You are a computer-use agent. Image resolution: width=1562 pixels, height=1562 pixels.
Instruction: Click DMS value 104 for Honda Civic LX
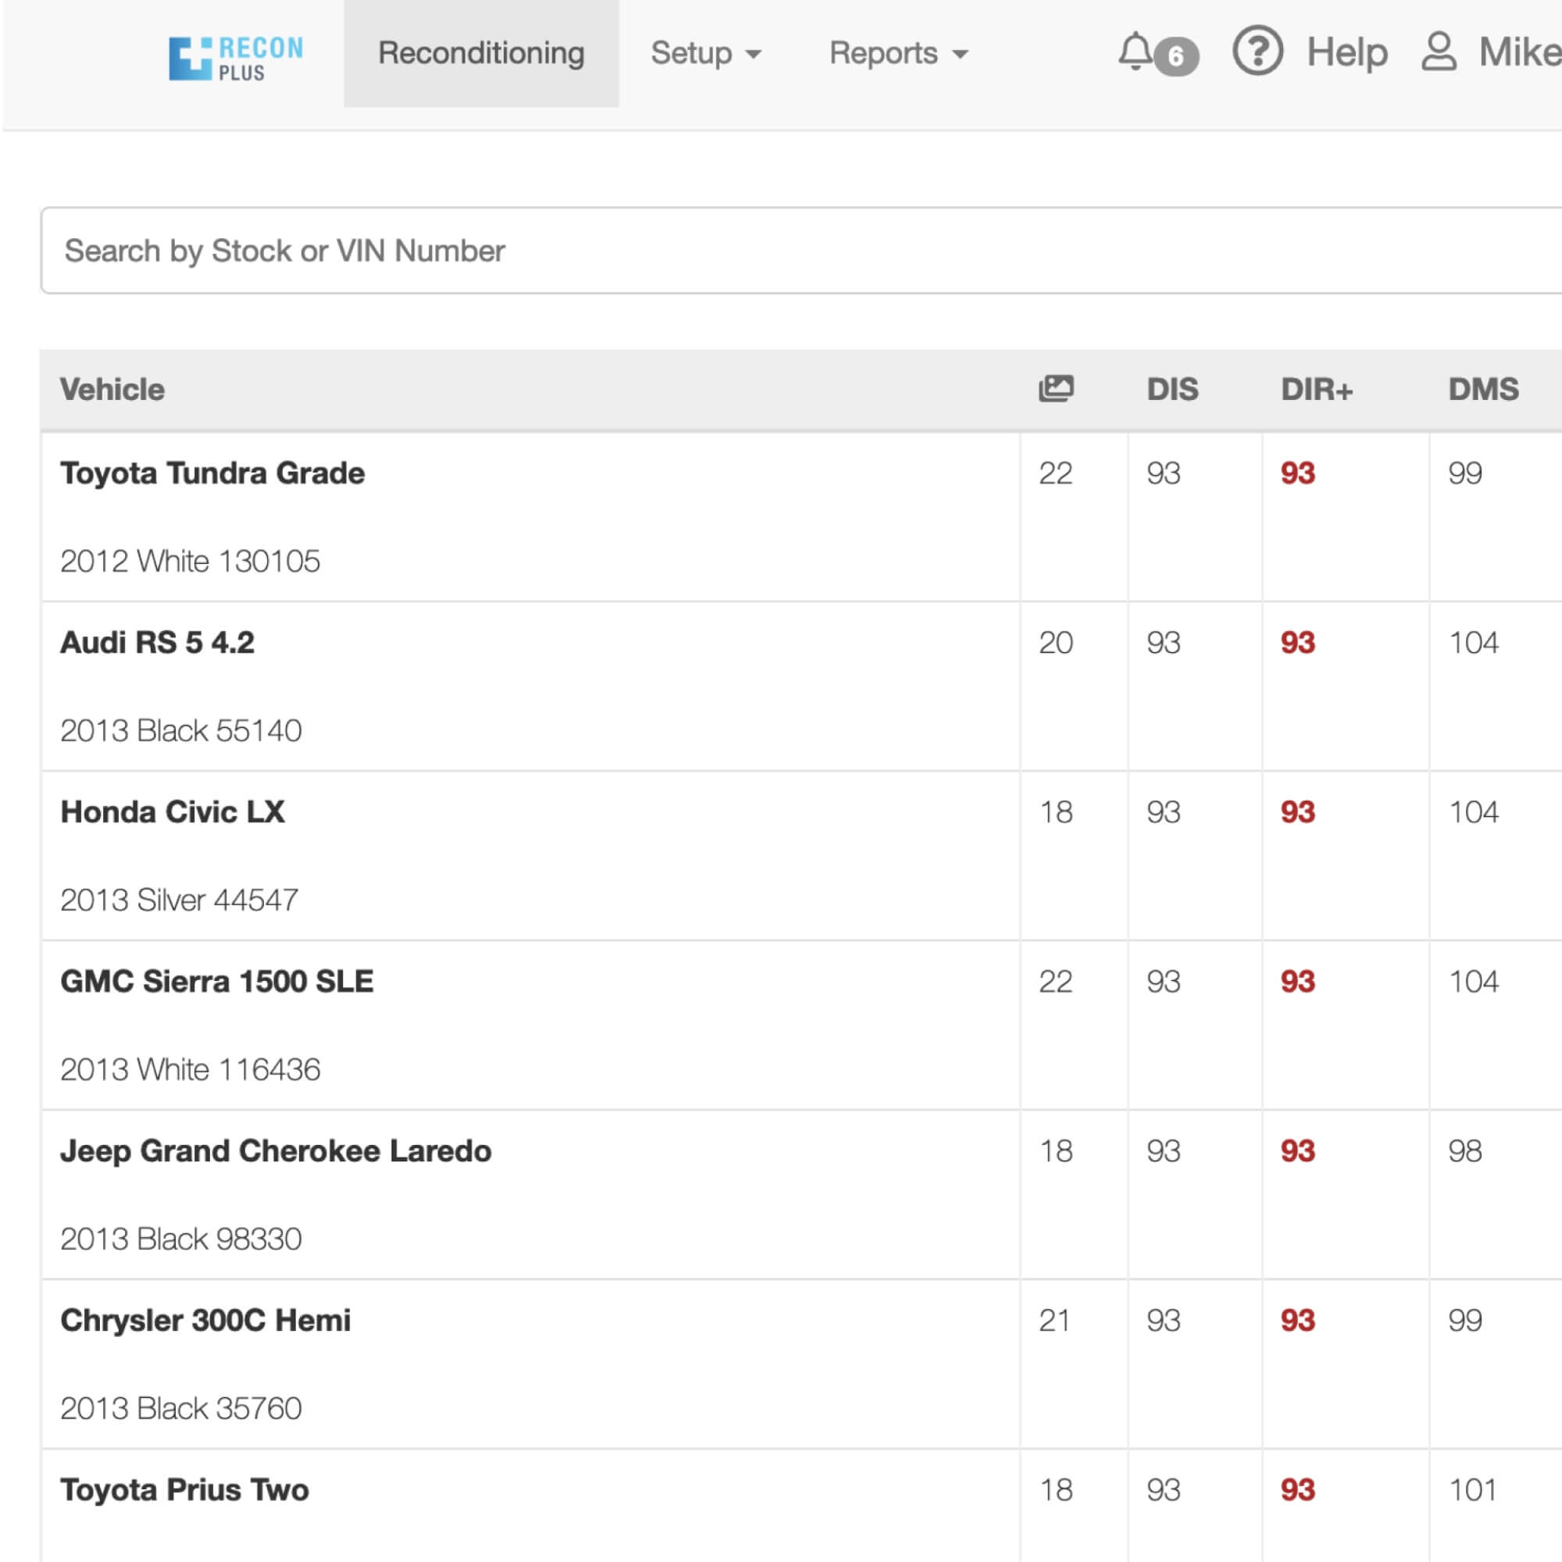tap(1473, 811)
